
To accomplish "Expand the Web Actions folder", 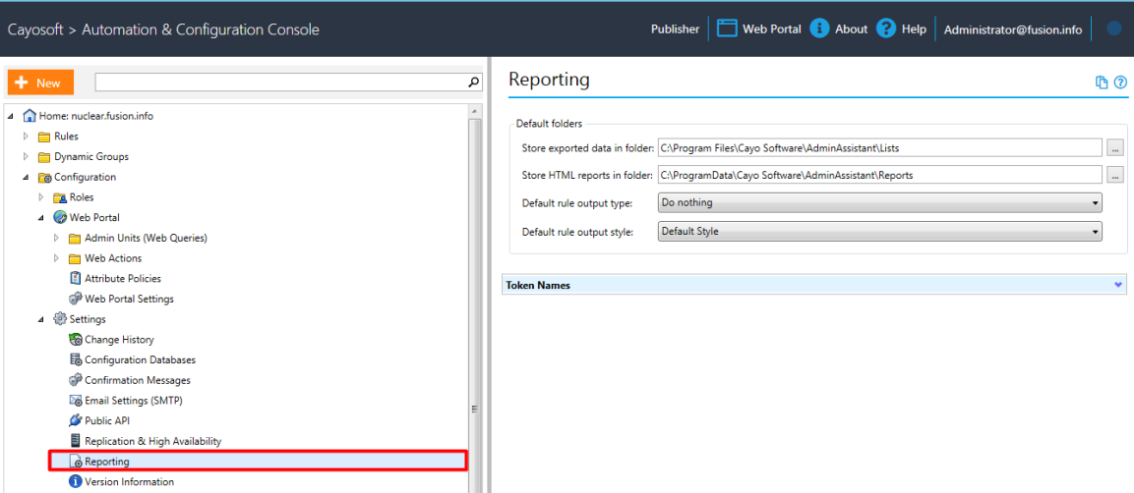I will tap(57, 257).
